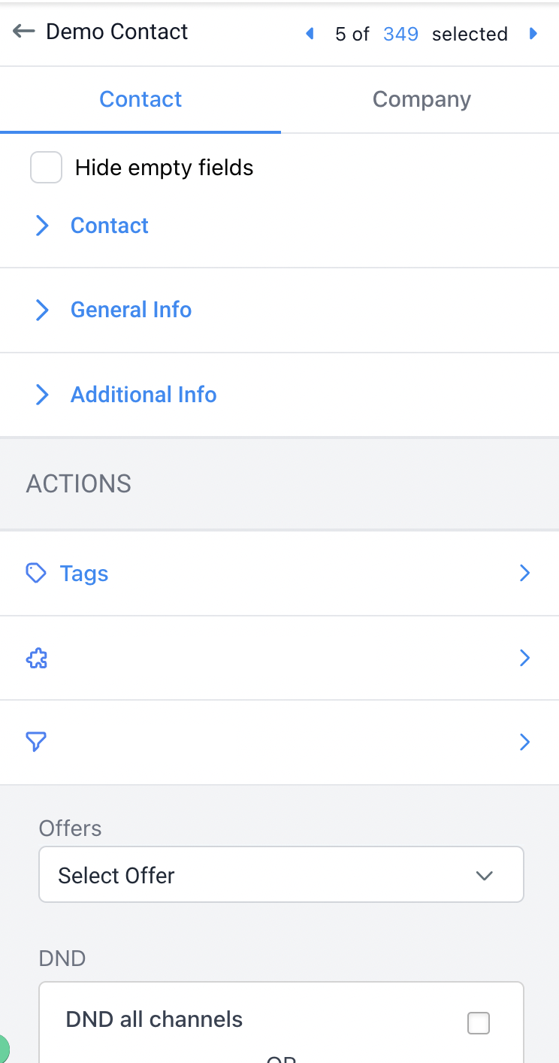Click the 349 selected count link

[x=401, y=33]
